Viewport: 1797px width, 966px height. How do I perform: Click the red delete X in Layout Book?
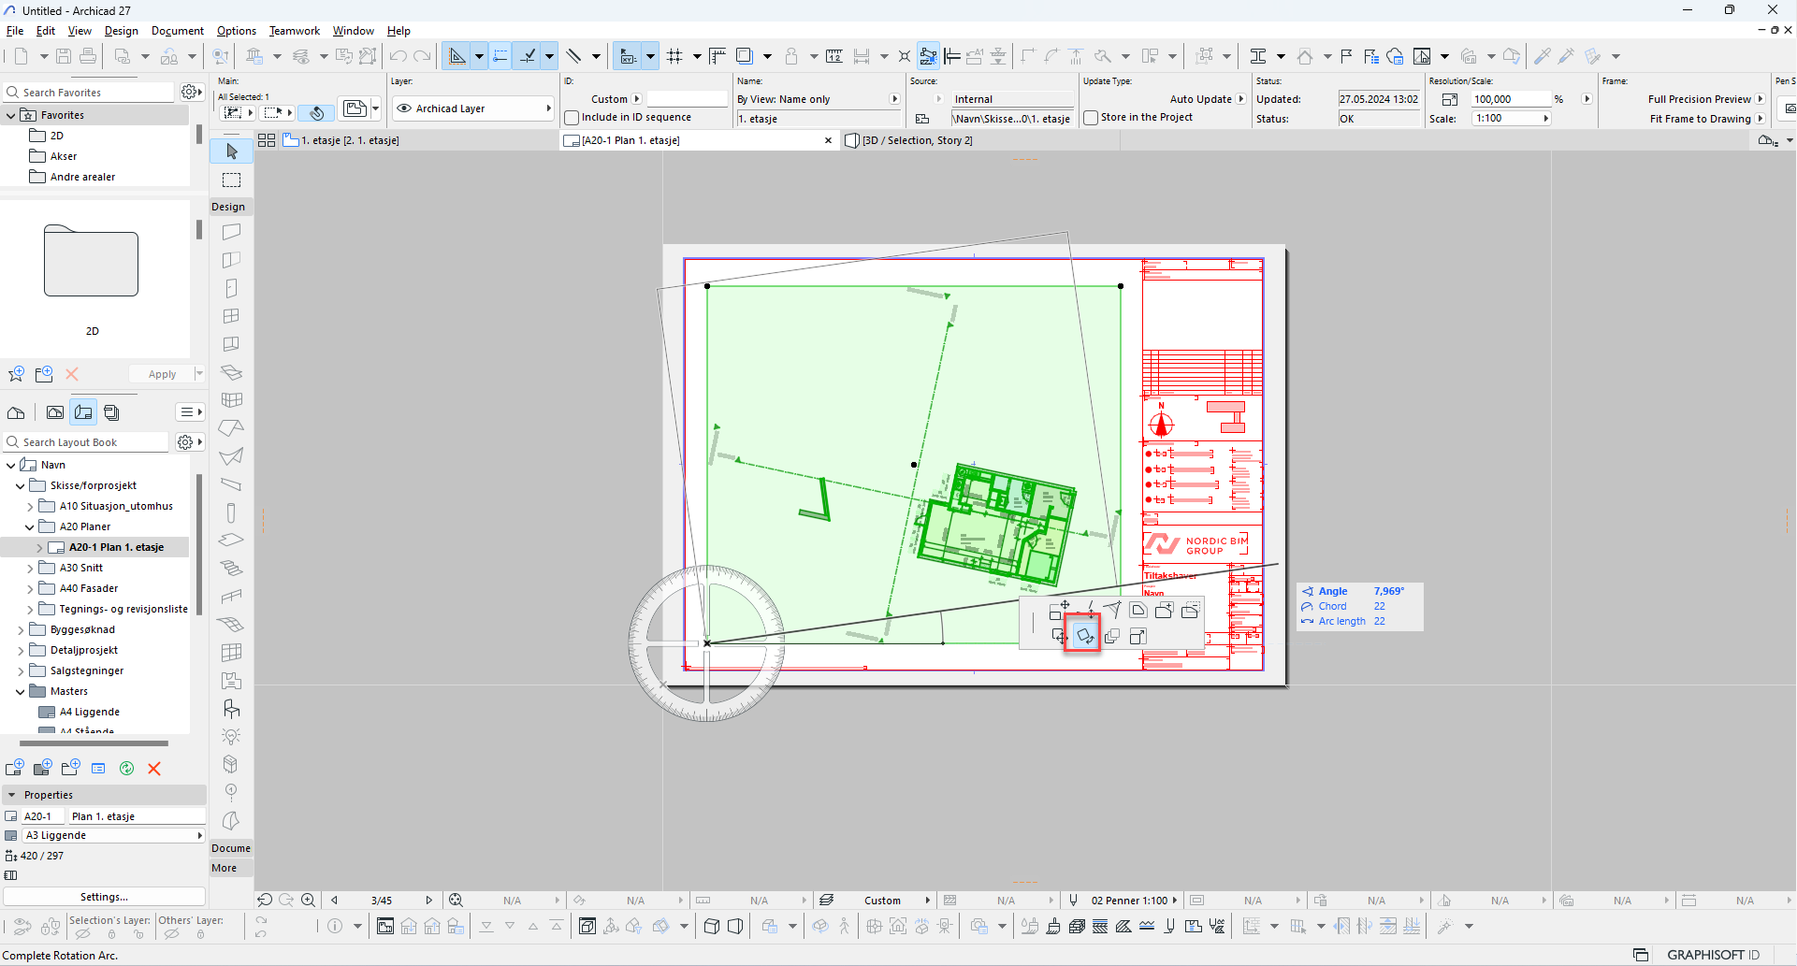point(154,769)
